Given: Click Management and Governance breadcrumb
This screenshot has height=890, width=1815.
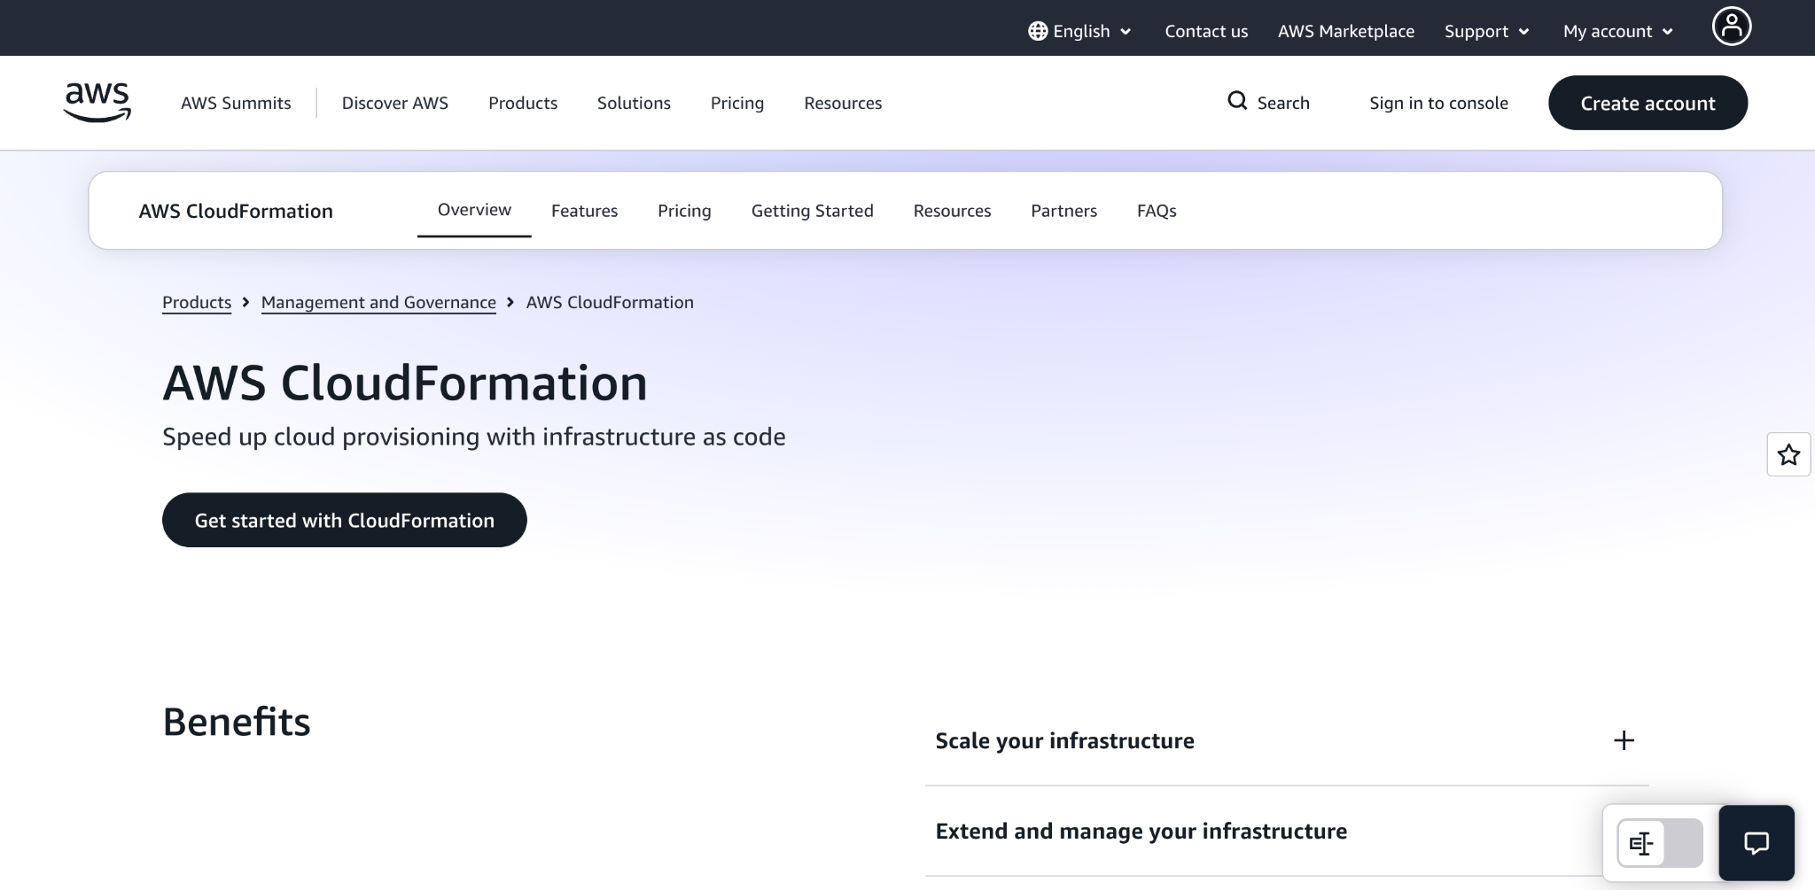Looking at the screenshot, I should [378, 302].
